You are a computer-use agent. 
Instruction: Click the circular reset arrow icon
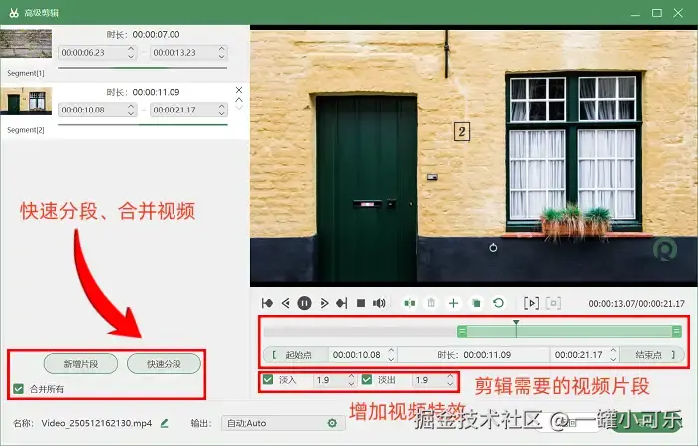point(499,303)
